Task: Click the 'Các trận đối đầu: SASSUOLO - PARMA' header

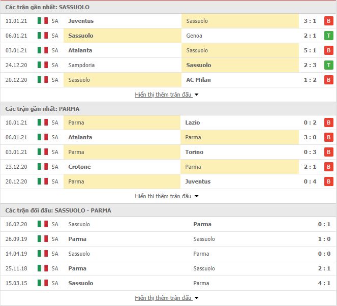Action: tap(58, 210)
